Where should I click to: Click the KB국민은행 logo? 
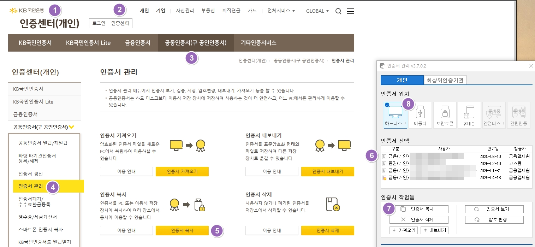click(26, 11)
